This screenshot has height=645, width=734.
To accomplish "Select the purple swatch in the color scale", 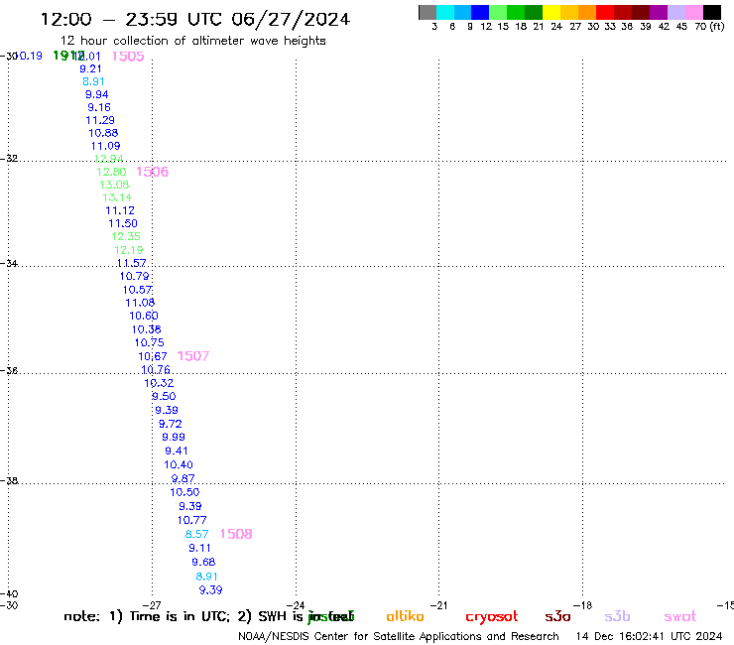I will 659,12.
